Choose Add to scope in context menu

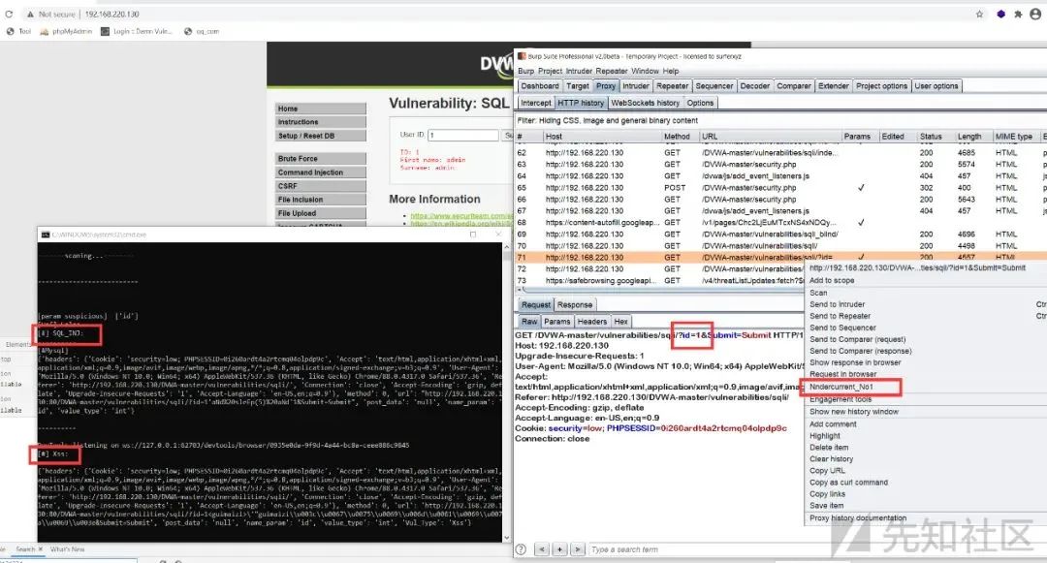click(832, 281)
